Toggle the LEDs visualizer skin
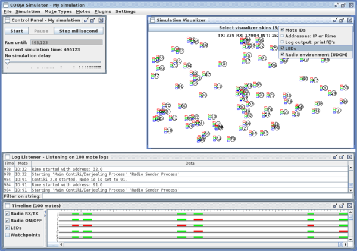The image size is (357, 251). coord(315,48)
